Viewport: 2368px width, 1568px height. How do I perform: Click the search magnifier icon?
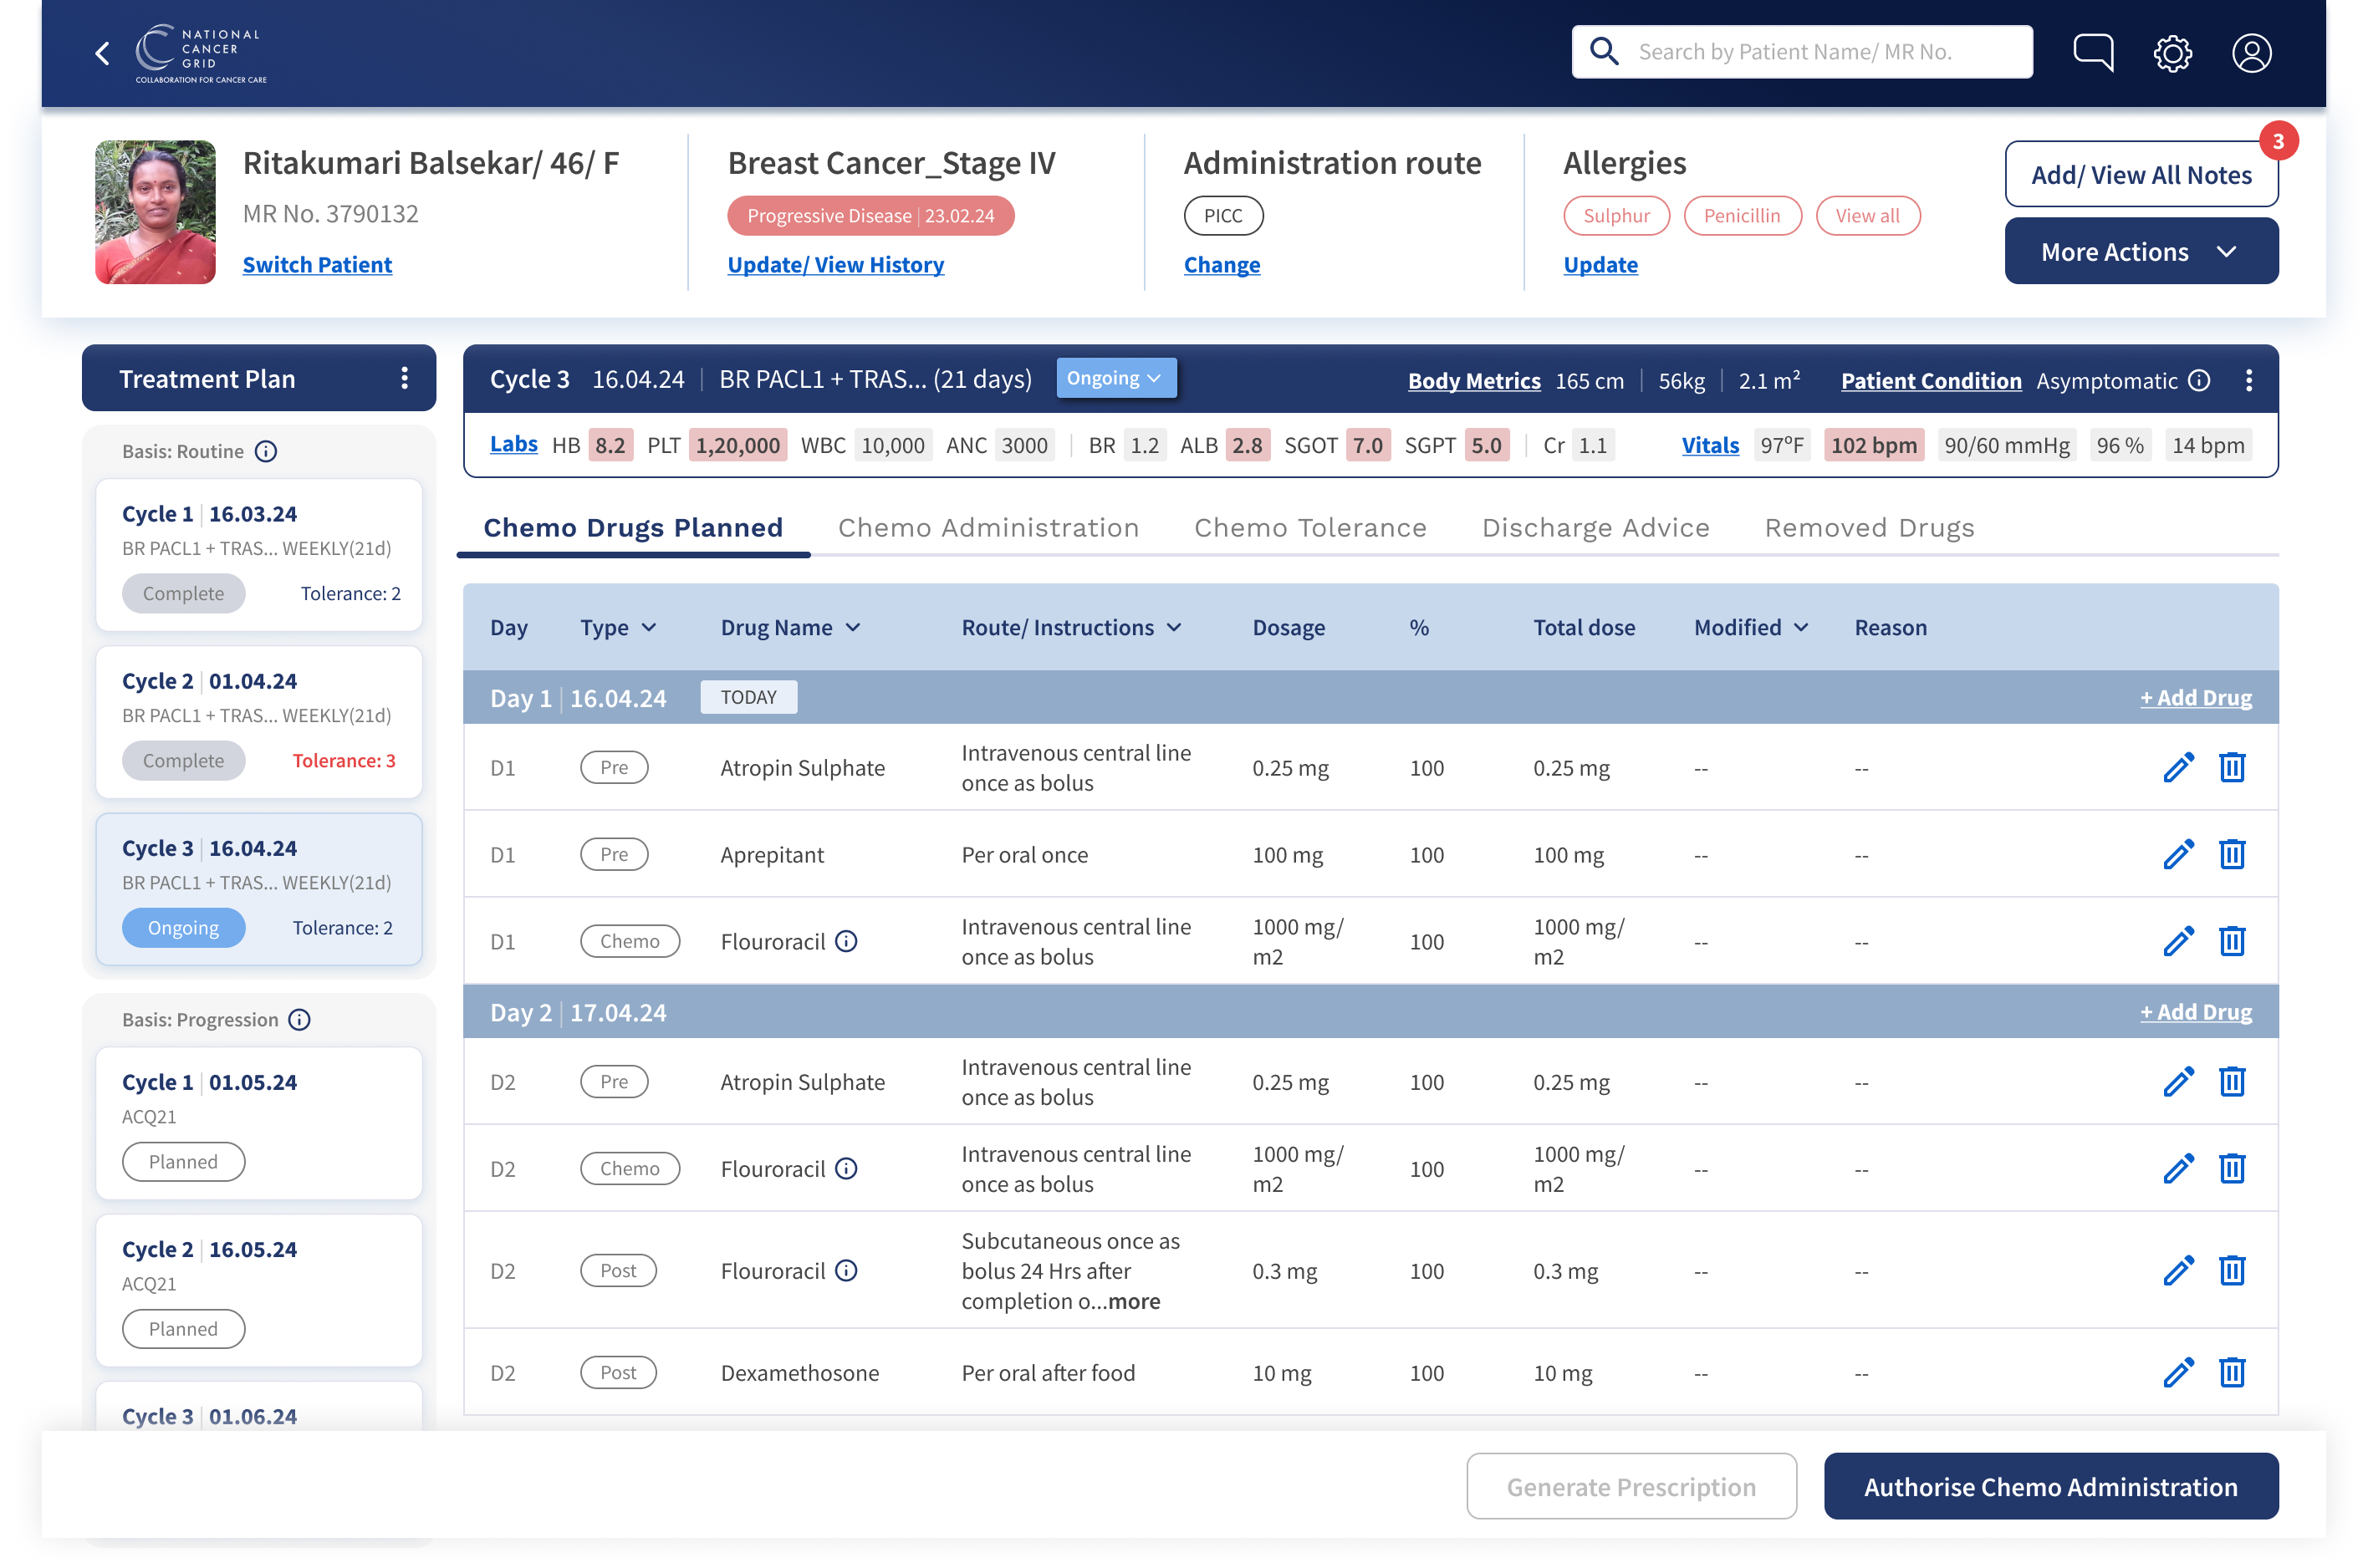(1605, 50)
